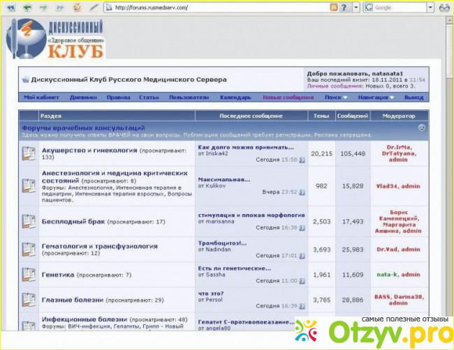
Task: Open the Гематология и трансфузиология forum
Action: [99, 246]
